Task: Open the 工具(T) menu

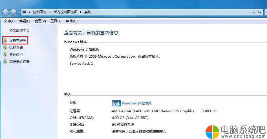Action: click(56, 21)
